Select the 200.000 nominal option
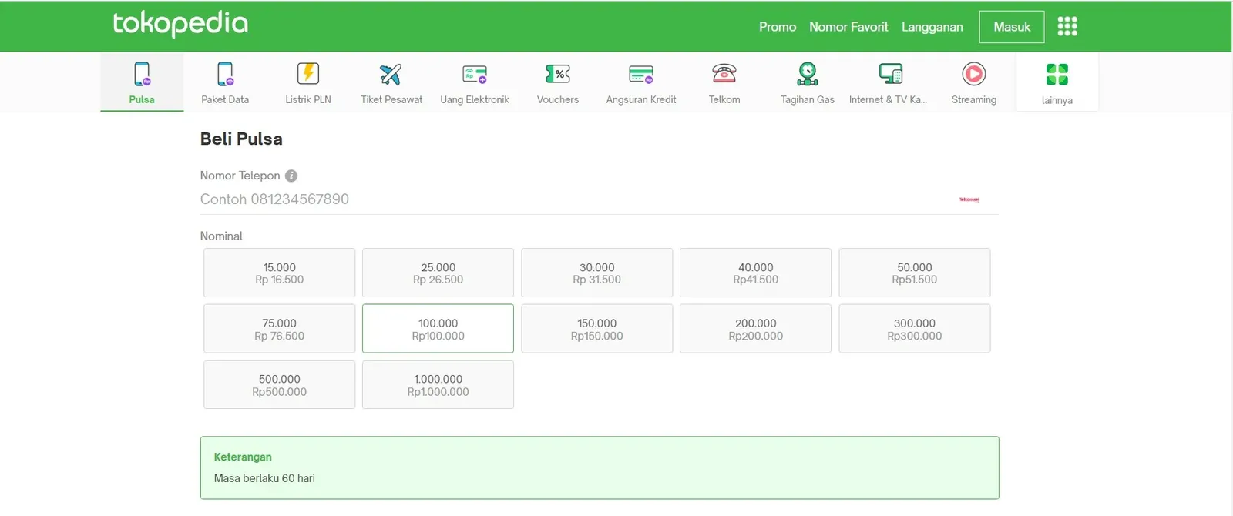 tap(756, 329)
